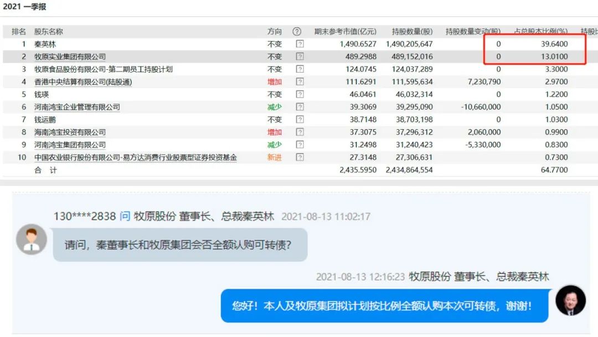This screenshot has height=337, width=598.
Task: Click the info icon in the 香港中央结算有限公司 row
Action: [300, 82]
